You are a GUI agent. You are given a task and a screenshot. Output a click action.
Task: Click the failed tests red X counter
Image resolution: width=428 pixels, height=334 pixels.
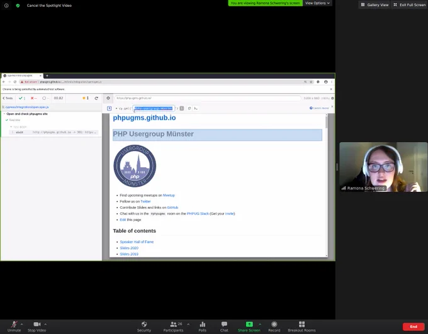[33, 98]
